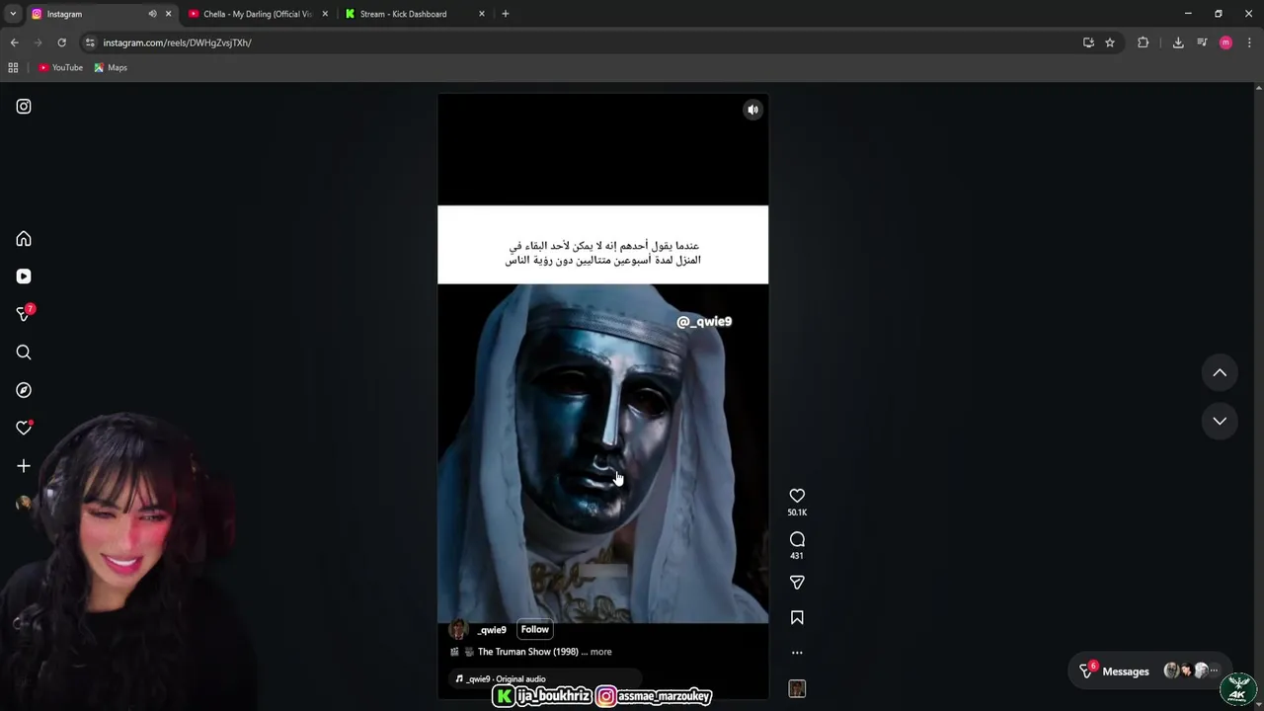This screenshot has width=1264, height=711.
Task: Open the Apps grid in bookmarks bar
Action: [13, 67]
